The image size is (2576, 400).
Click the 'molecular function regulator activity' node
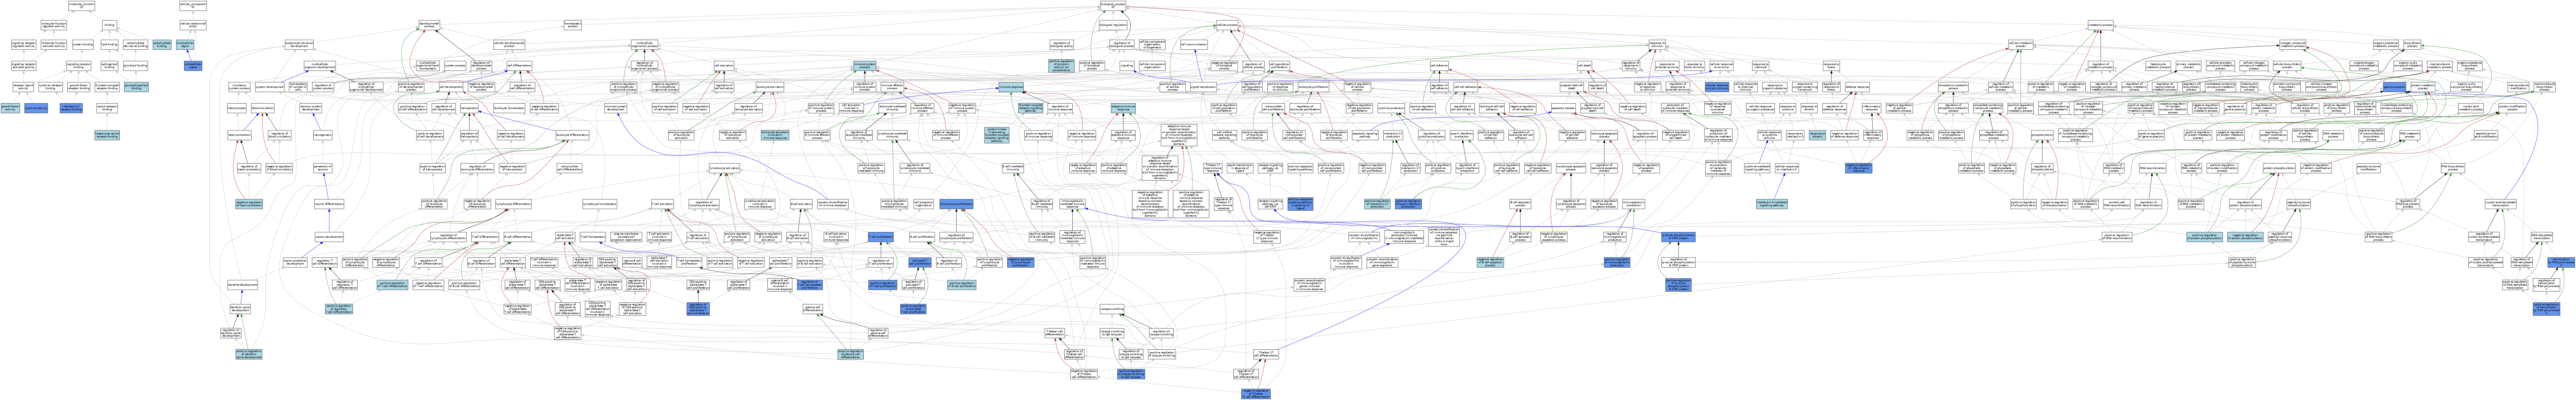[54, 25]
